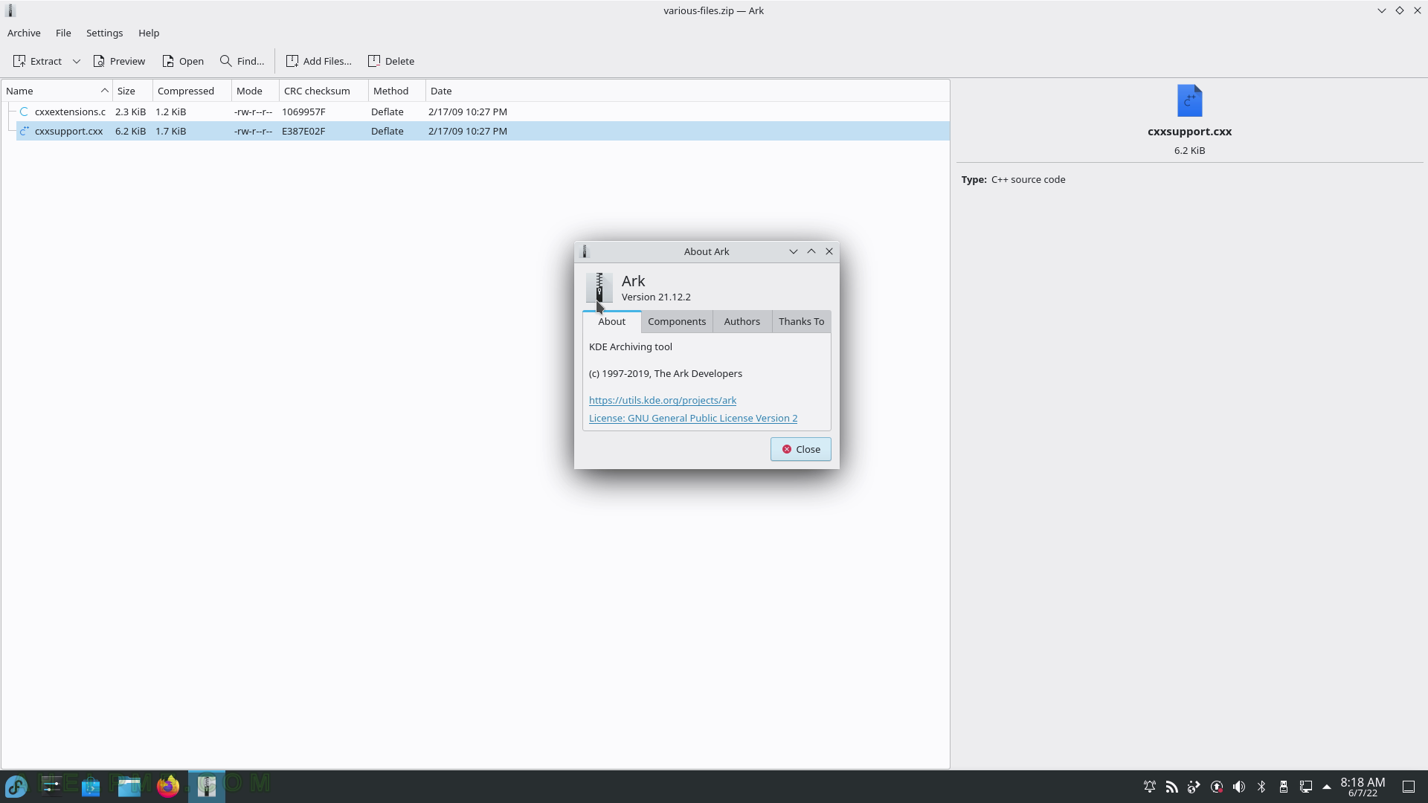Click the Ark zipper logo in dialog
The width and height of the screenshot is (1428, 803).
click(599, 288)
